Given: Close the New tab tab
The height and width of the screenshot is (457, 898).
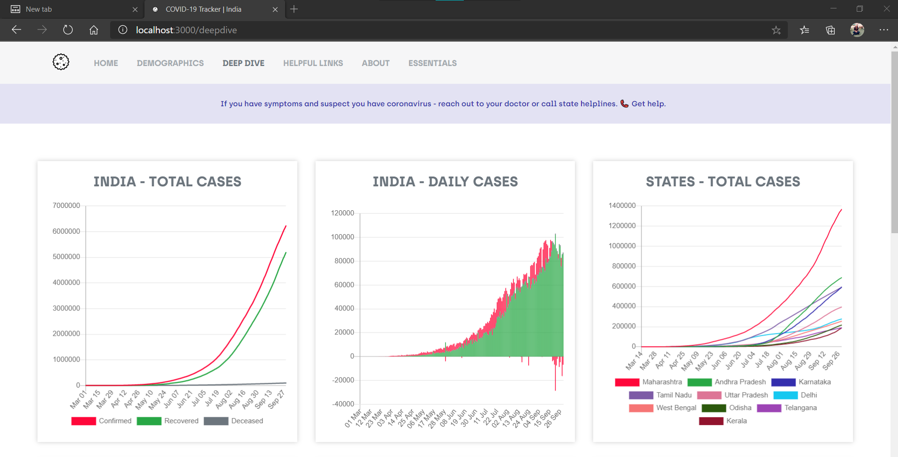Looking at the screenshot, I should coord(135,9).
